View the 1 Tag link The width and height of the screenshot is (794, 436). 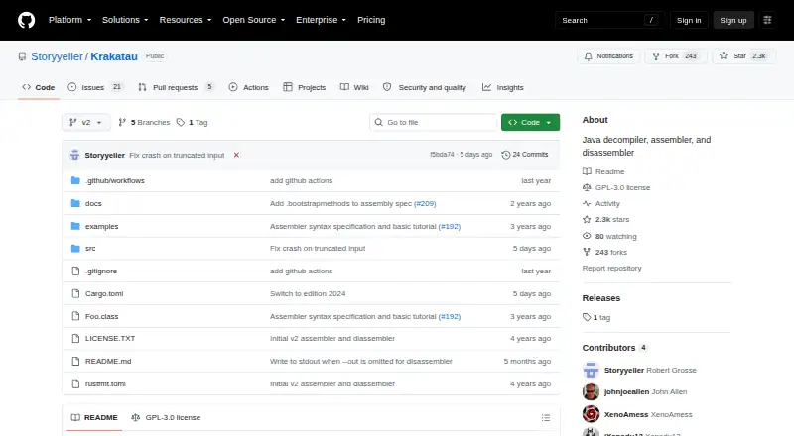(192, 123)
